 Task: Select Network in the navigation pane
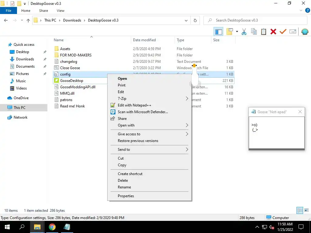pos(20,117)
